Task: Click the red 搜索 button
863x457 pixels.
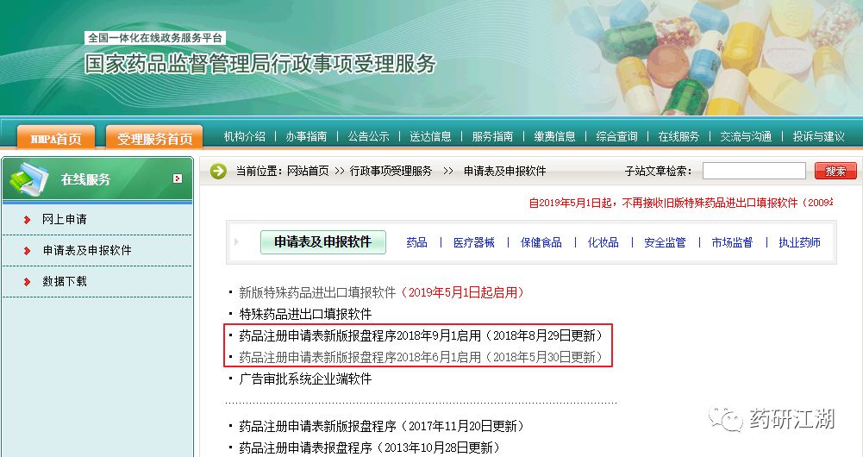Action: (835, 171)
